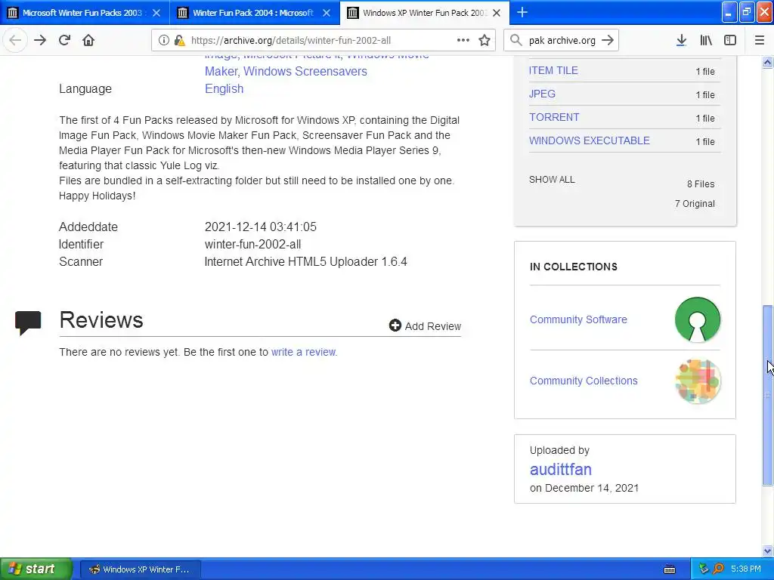Click the URL address bar
The width and height of the screenshot is (774, 580).
coord(324,41)
